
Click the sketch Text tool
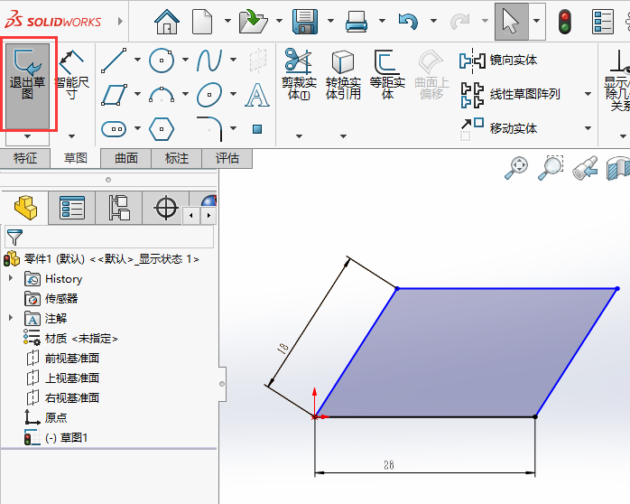pyautogui.click(x=257, y=94)
